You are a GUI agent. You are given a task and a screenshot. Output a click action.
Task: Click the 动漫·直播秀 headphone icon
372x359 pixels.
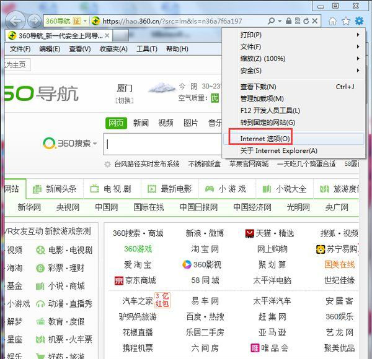click(x=40, y=304)
